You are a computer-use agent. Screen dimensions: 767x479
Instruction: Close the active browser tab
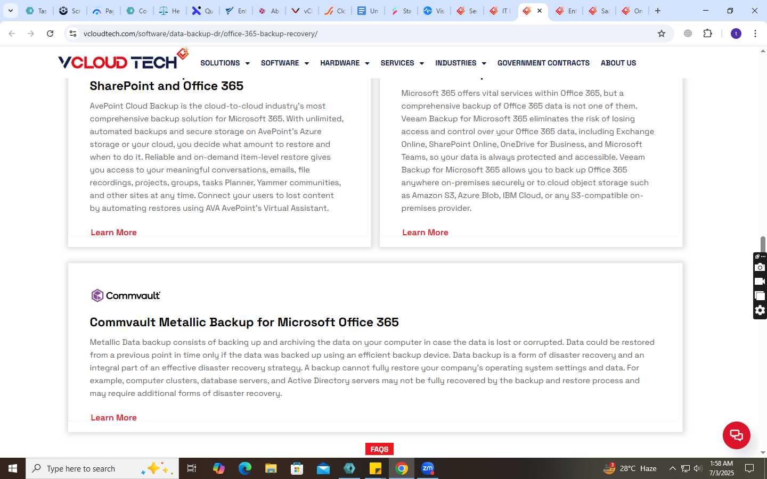[540, 11]
